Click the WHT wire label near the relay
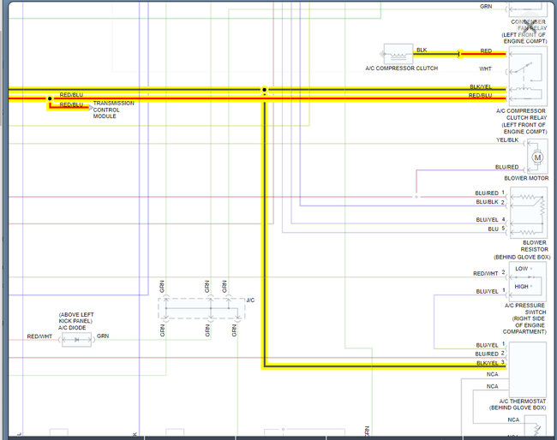 [x=486, y=68]
